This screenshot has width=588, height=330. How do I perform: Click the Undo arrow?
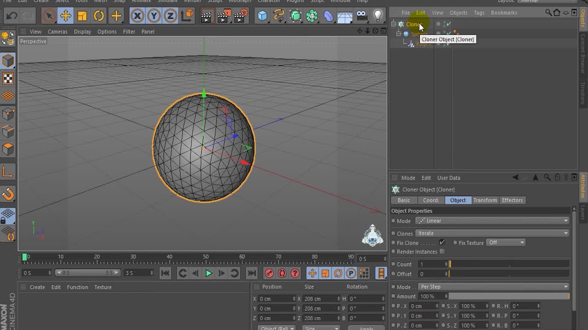click(11, 16)
